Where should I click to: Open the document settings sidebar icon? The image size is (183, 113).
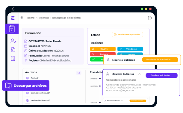[13, 50]
